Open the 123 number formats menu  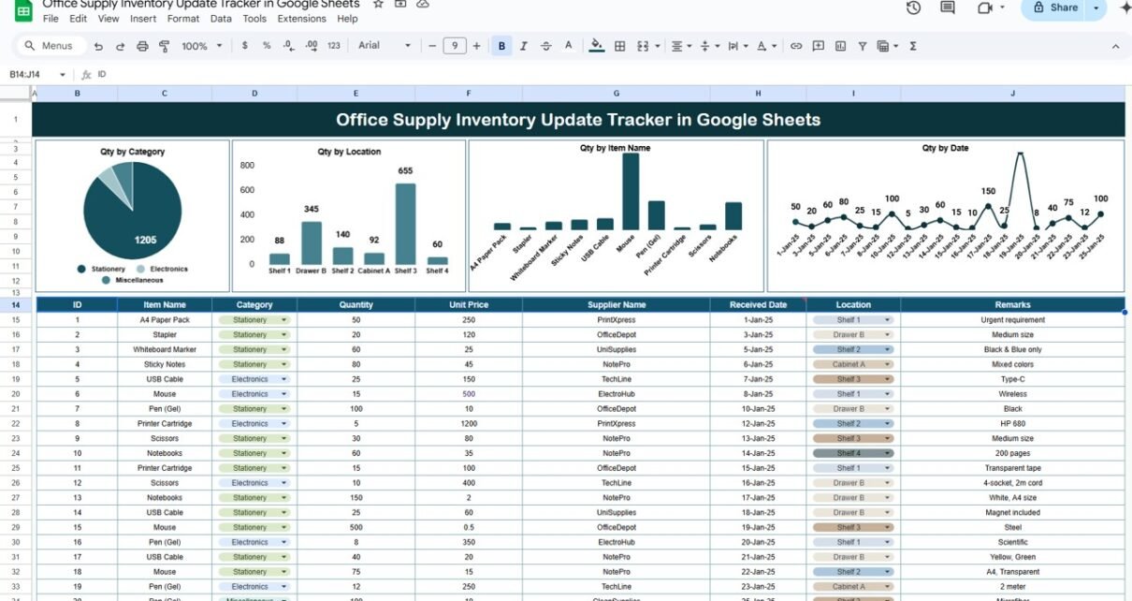pyautogui.click(x=334, y=46)
